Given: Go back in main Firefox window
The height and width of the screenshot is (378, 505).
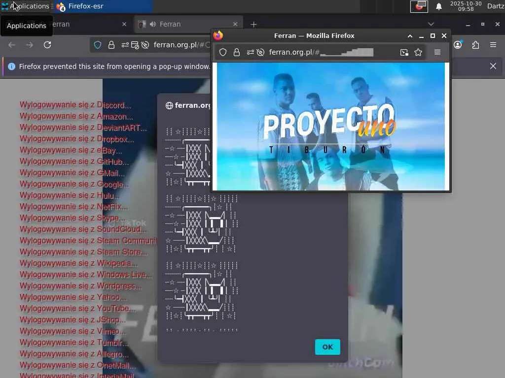Looking at the screenshot, I should pyautogui.click(x=12, y=45).
